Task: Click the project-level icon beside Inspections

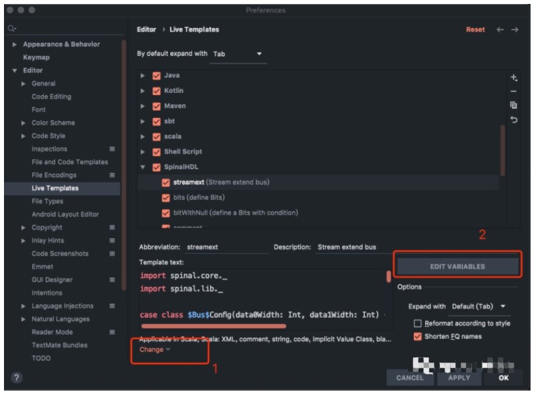Action: tap(112, 149)
